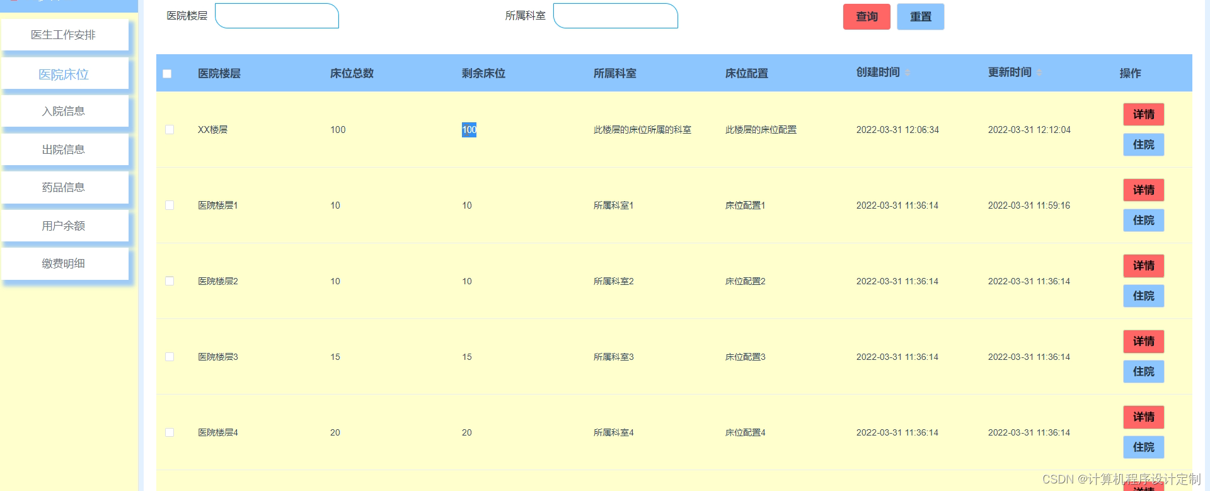Image resolution: width=1210 pixels, height=491 pixels.
Task: Click the 床位总数 column header
Action: click(x=352, y=74)
